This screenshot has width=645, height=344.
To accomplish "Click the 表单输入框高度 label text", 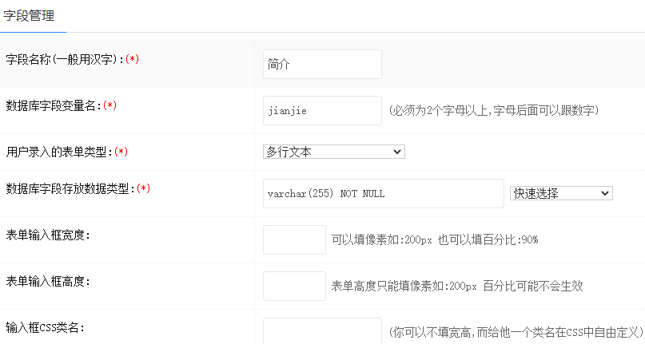I will click(x=47, y=281).
